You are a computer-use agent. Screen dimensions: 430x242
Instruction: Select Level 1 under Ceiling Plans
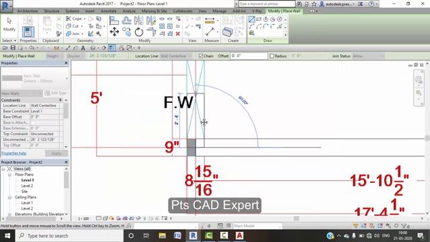pos(27,203)
